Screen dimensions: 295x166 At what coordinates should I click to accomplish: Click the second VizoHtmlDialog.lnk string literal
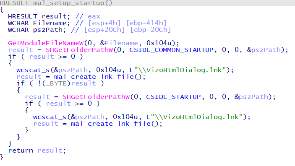[x=194, y=117]
